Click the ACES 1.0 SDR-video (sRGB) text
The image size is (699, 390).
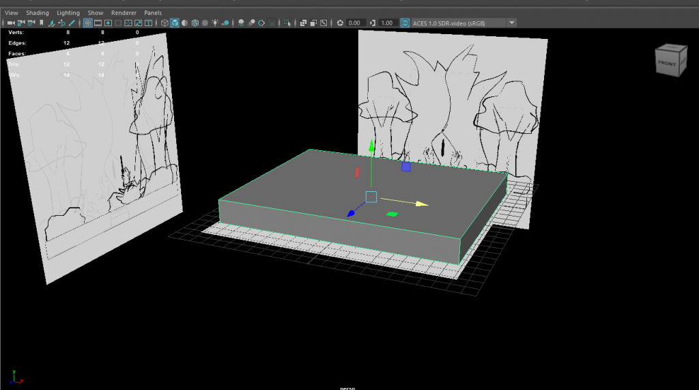pos(449,23)
